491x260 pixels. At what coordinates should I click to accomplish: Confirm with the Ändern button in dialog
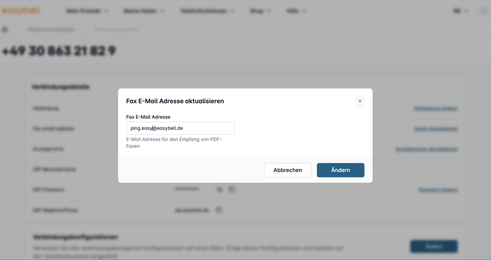pyautogui.click(x=340, y=170)
